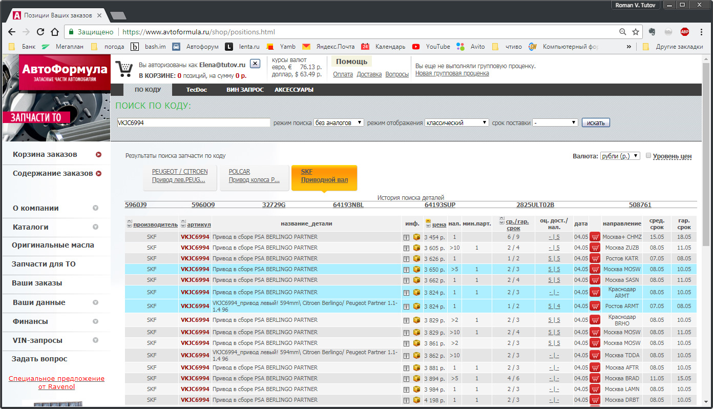Click the shopping cart icon in header
The image size is (713, 409).
[x=124, y=69]
